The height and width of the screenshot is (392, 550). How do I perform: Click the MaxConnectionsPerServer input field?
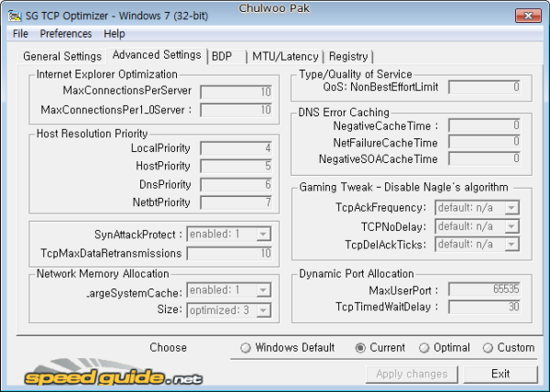(236, 93)
